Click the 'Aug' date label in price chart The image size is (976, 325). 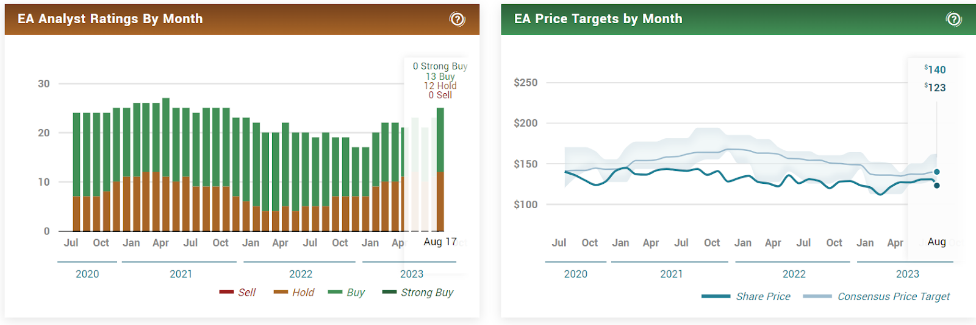[x=937, y=242]
